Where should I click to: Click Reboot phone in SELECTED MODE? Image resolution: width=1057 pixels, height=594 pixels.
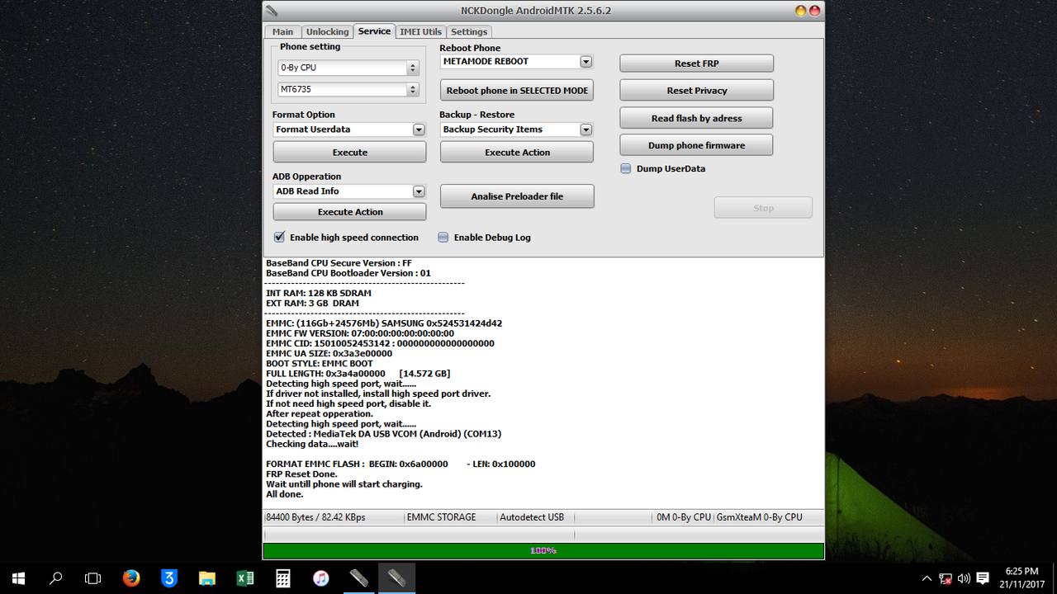(517, 91)
